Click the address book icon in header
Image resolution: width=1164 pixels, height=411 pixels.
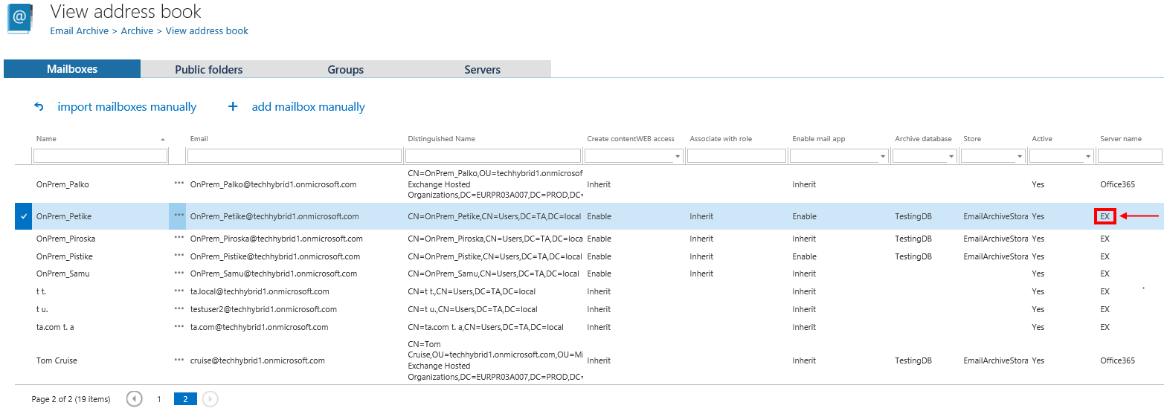(x=20, y=19)
